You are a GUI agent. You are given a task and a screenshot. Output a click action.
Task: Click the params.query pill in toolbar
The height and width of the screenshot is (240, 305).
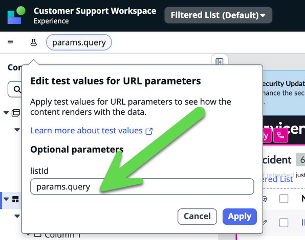(x=79, y=42)
